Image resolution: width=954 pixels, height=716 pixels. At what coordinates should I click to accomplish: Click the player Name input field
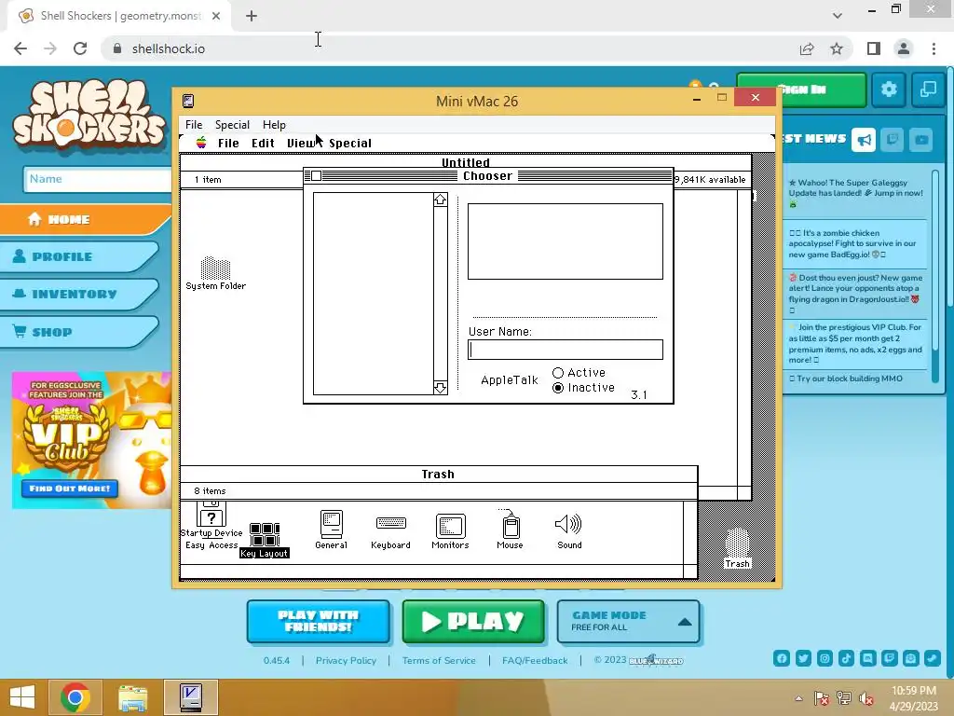[x=97, y=179]
